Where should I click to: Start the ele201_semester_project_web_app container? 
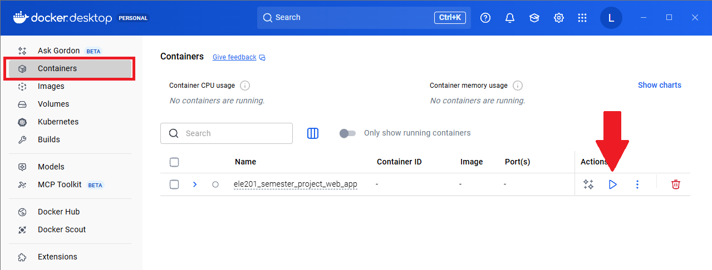tap(613, 184)
